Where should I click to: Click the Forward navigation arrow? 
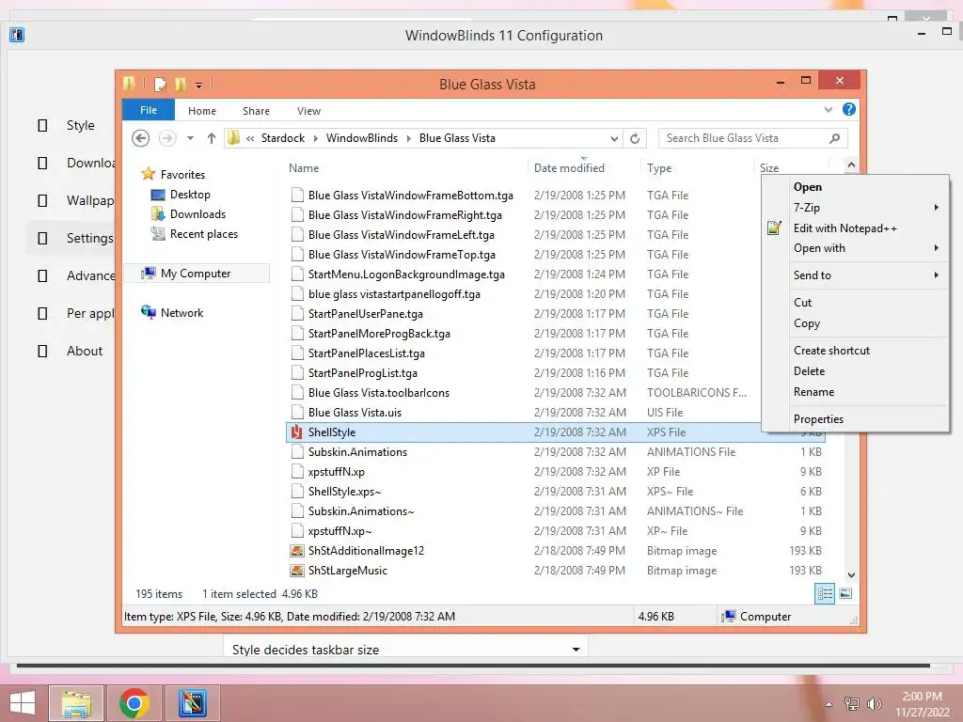167,138
